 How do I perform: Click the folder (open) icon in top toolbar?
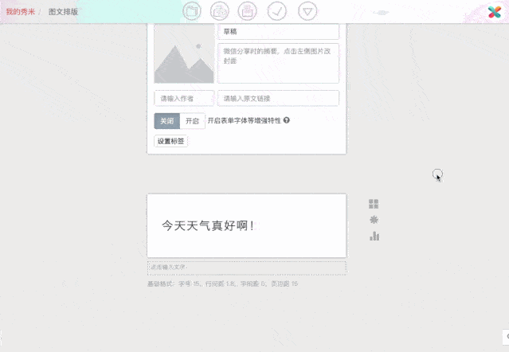click(x=192, y=11)
